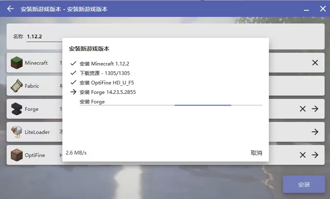Click the OptiFine block icon
This screenshot has width=330, height=199.
pyautogui.click(x=17, y=155)
